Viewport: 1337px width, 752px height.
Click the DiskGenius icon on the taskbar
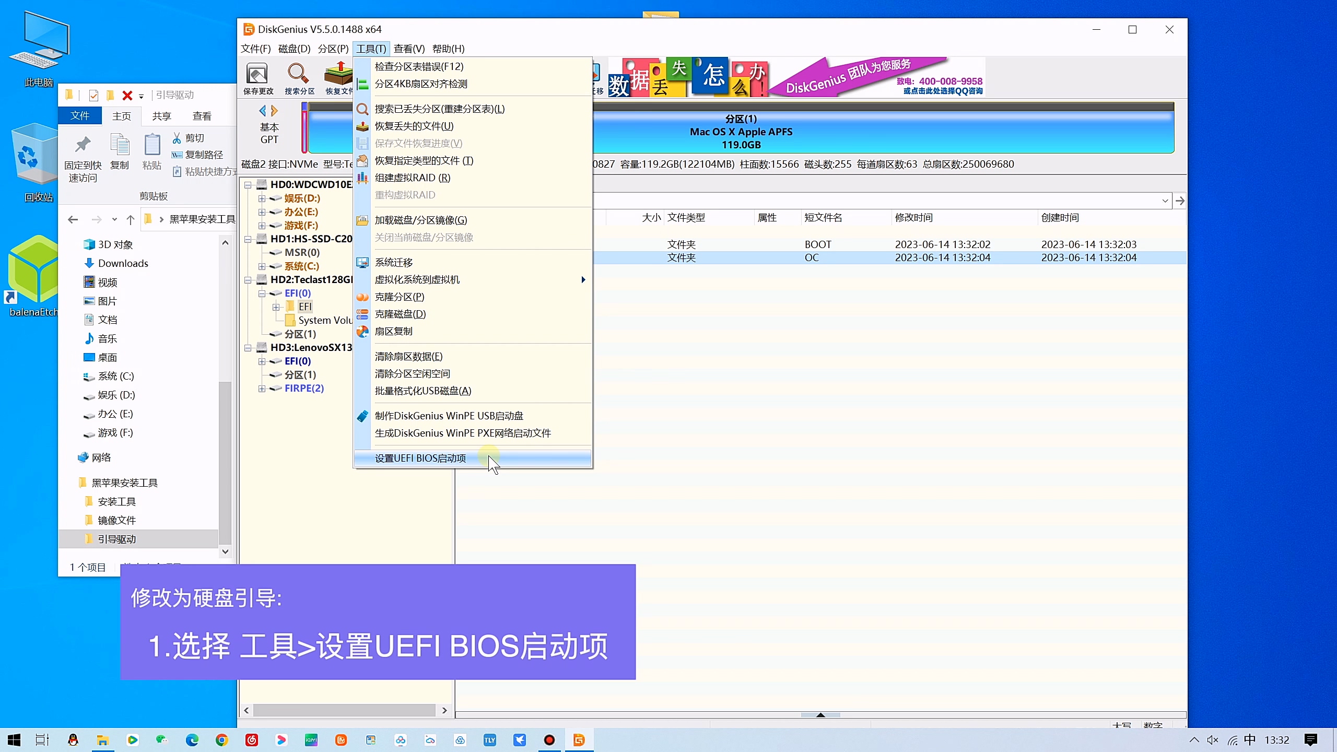[579, 740]
